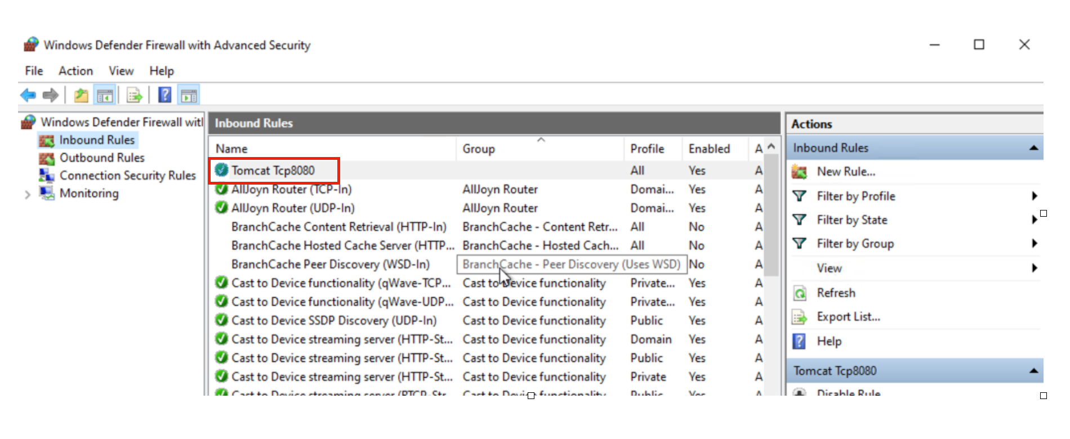Viewport: 1070px width, 439px height.
Task: Open the Action menu
Action: pyautogui.click(x=75, y=71)
